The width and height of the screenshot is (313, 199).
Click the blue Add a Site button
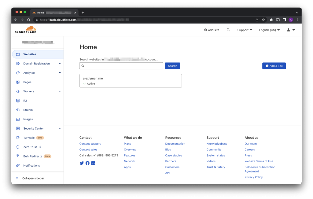pyautogui.click(x=274, y=66)
